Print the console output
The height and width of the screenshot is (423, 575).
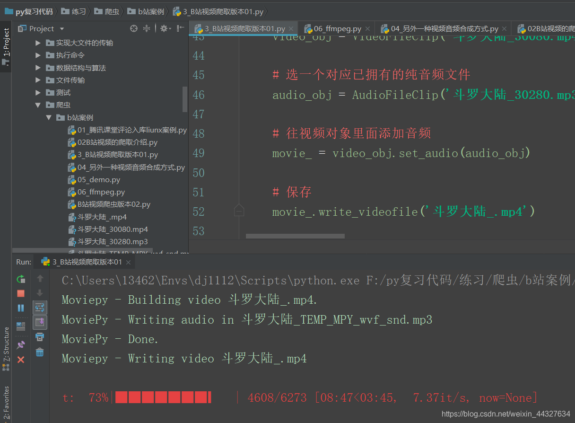pos(40,337)
